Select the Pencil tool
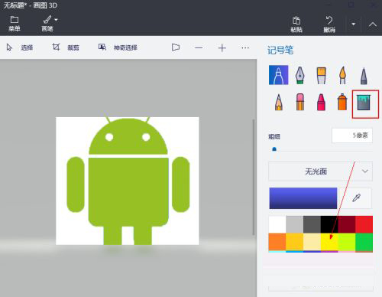 coord(279,102)
